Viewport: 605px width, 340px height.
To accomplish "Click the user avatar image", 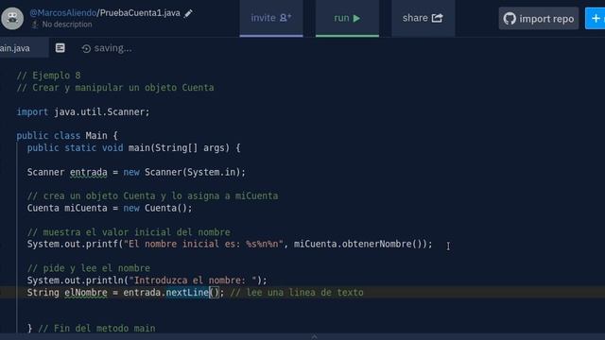I will pyautogui.click(x=12, y=18).
